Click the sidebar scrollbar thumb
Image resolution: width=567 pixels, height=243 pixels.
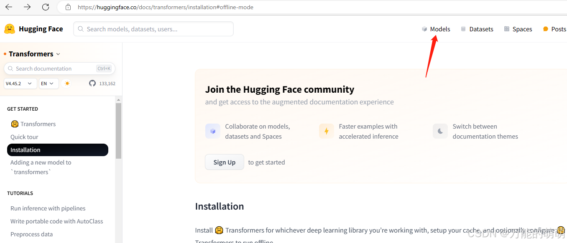click(118, 131)
